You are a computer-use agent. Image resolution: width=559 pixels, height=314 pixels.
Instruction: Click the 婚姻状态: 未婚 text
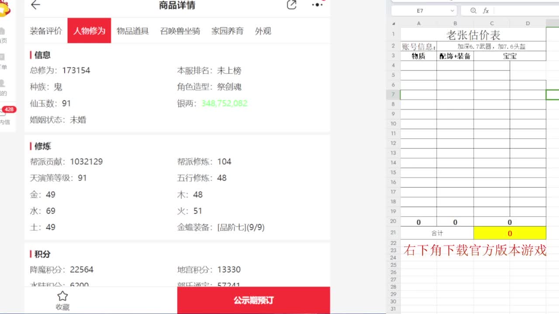point(58,120)
